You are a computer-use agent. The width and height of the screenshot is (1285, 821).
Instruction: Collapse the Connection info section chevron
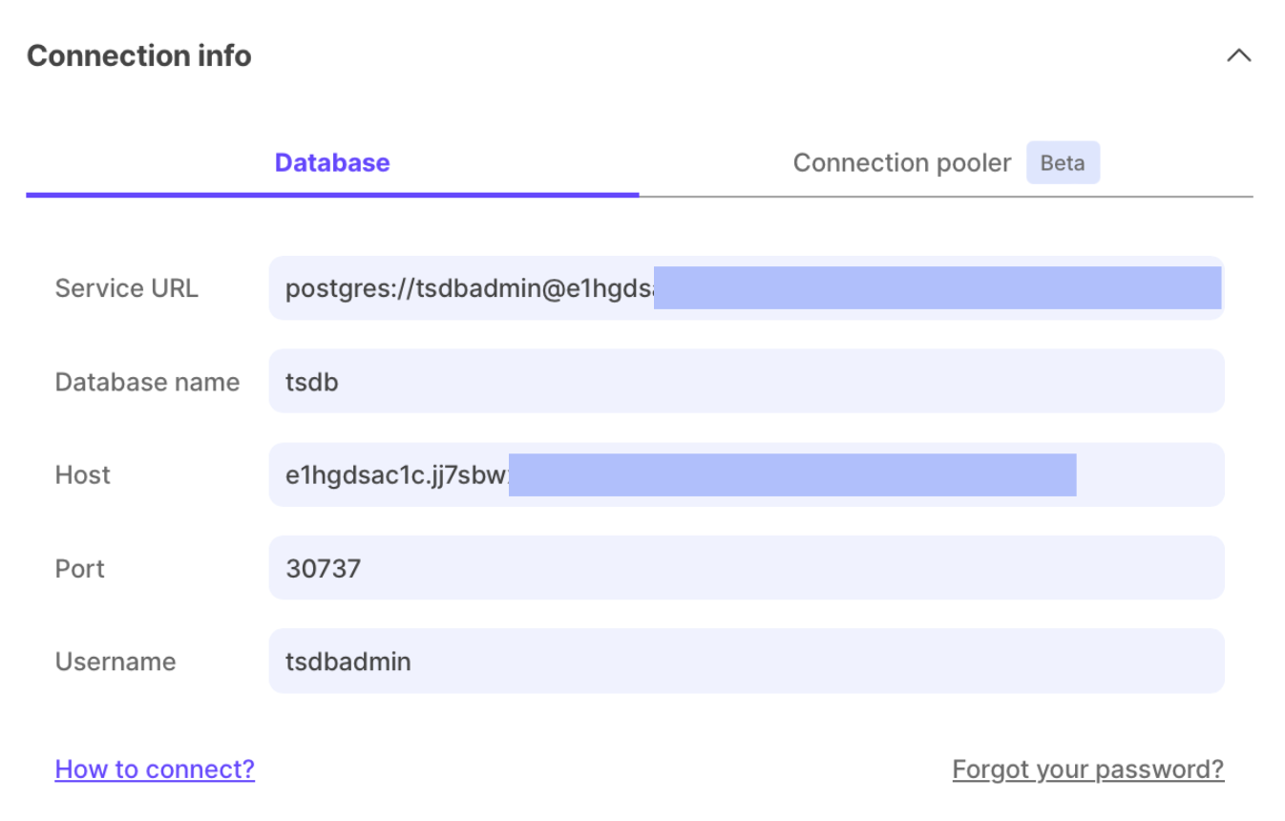click(x=1238, y=55)
